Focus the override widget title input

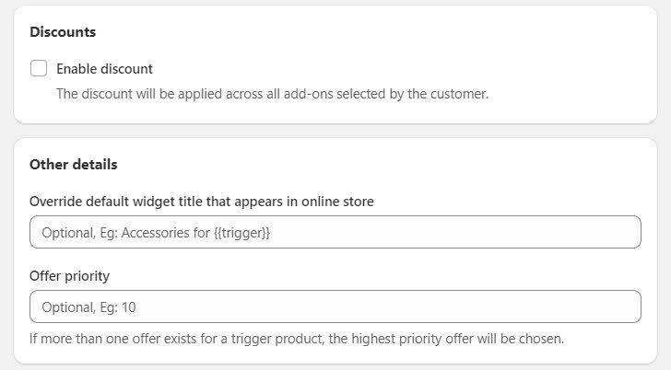pos(335,232)
